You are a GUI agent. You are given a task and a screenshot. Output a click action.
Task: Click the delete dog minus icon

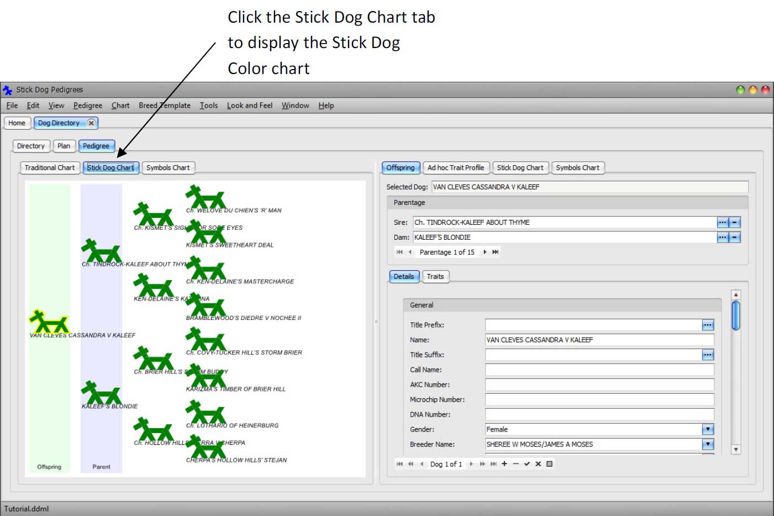[x=515, y=464]
